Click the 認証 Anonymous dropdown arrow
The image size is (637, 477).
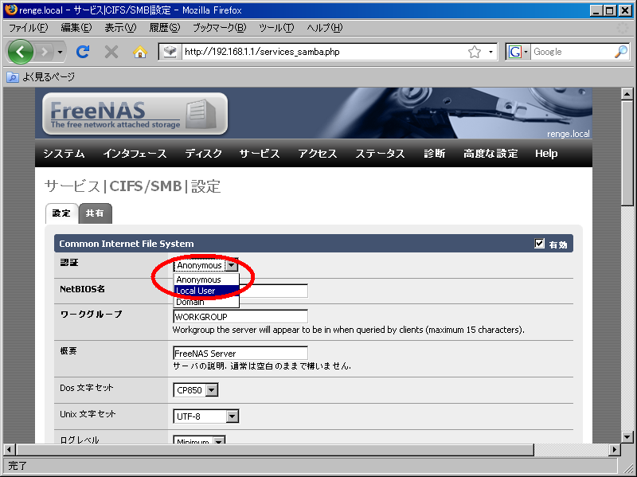(232, 265)
